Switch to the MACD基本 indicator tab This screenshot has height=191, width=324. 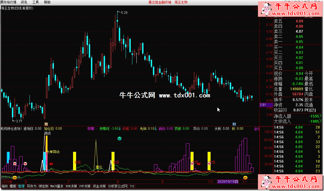(57, 186)
